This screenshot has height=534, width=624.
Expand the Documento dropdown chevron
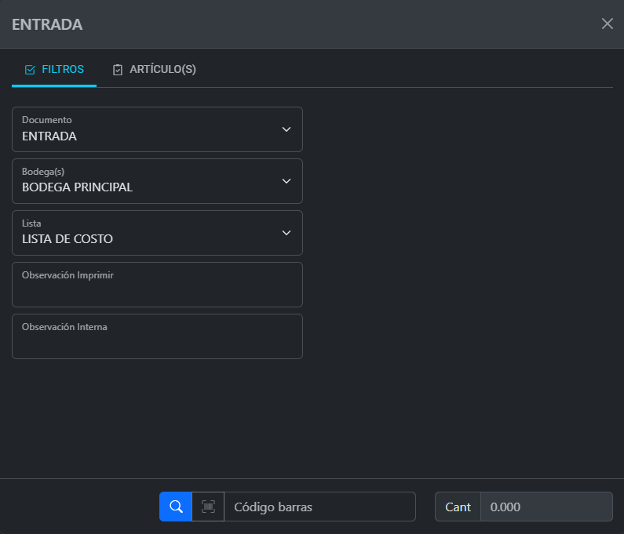tap(286, 129)
